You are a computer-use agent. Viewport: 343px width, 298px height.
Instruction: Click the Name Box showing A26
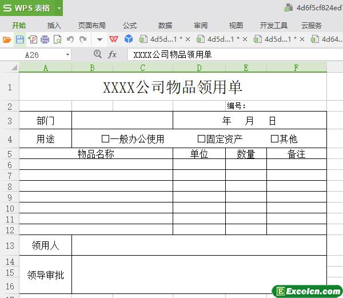32,55
